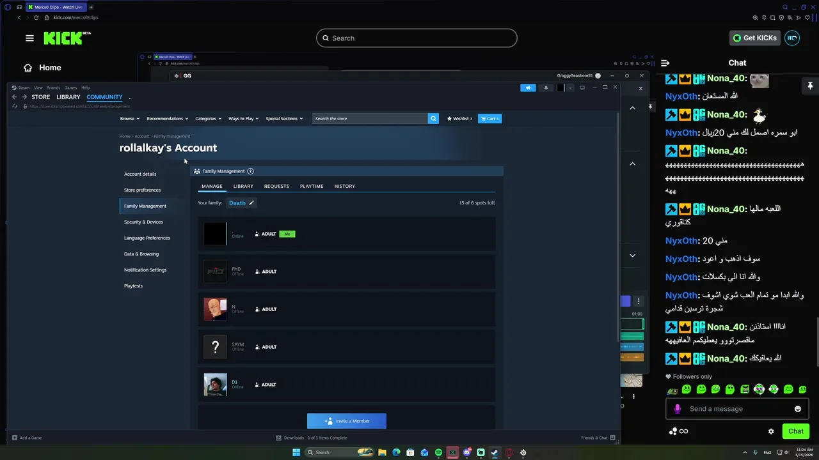Open the Games menu bar item
The height and width of the screenshot is (460, 819).
pos(70,88)
